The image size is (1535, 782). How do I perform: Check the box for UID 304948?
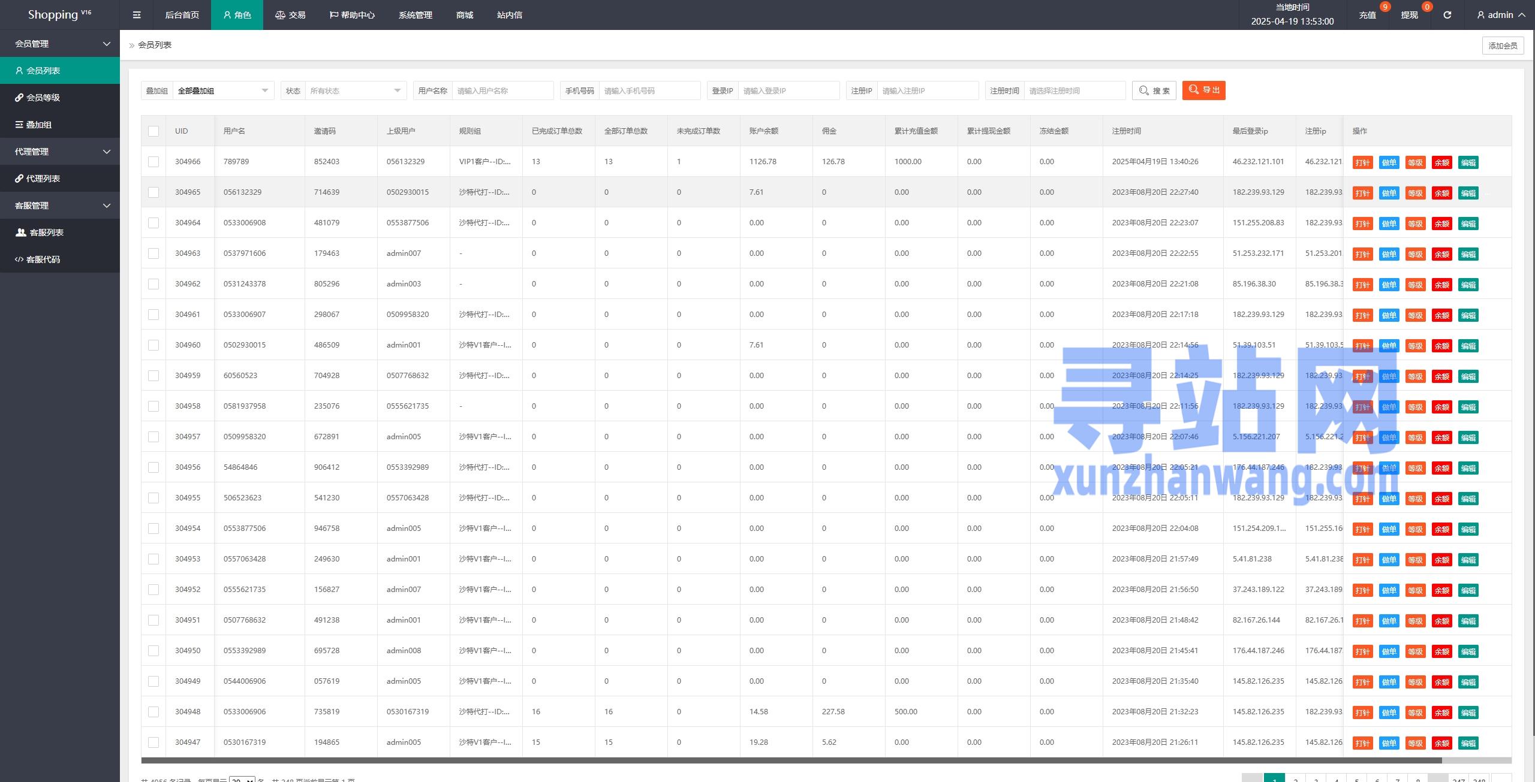(x=153, y=712)
